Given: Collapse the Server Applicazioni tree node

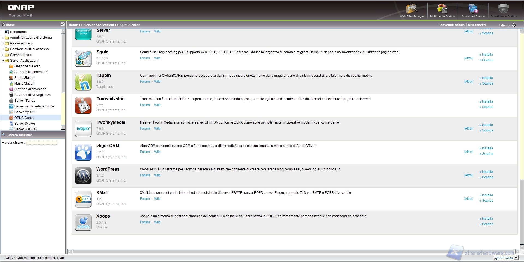Looking at the screenshot, I should 3,61.
